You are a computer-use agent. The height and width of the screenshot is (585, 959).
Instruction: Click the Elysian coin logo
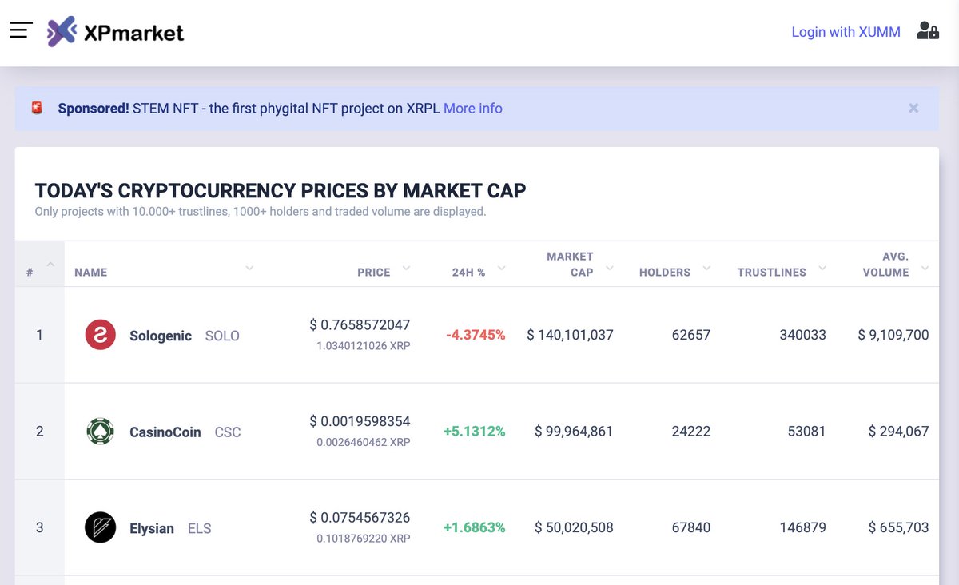tap(101, 528)
